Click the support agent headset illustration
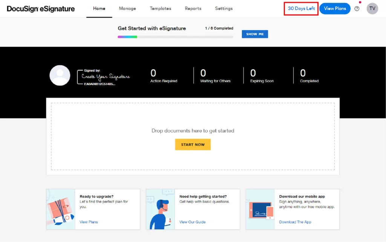The width and height of the screenshot is (386, 242). pos(161,209)
